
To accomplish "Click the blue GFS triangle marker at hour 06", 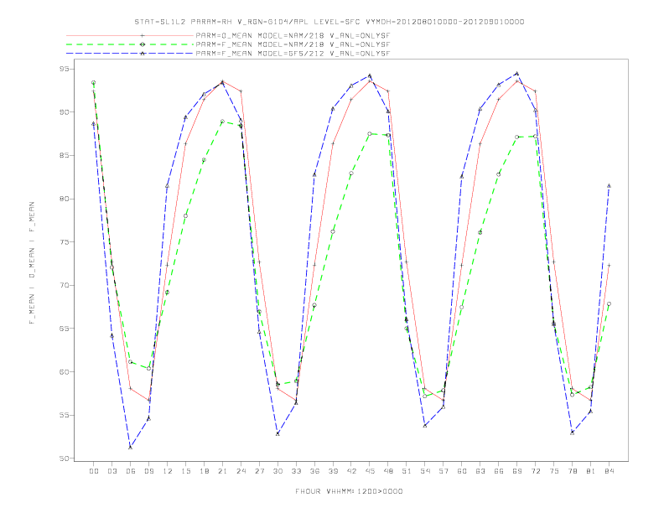I will [131, 447].
